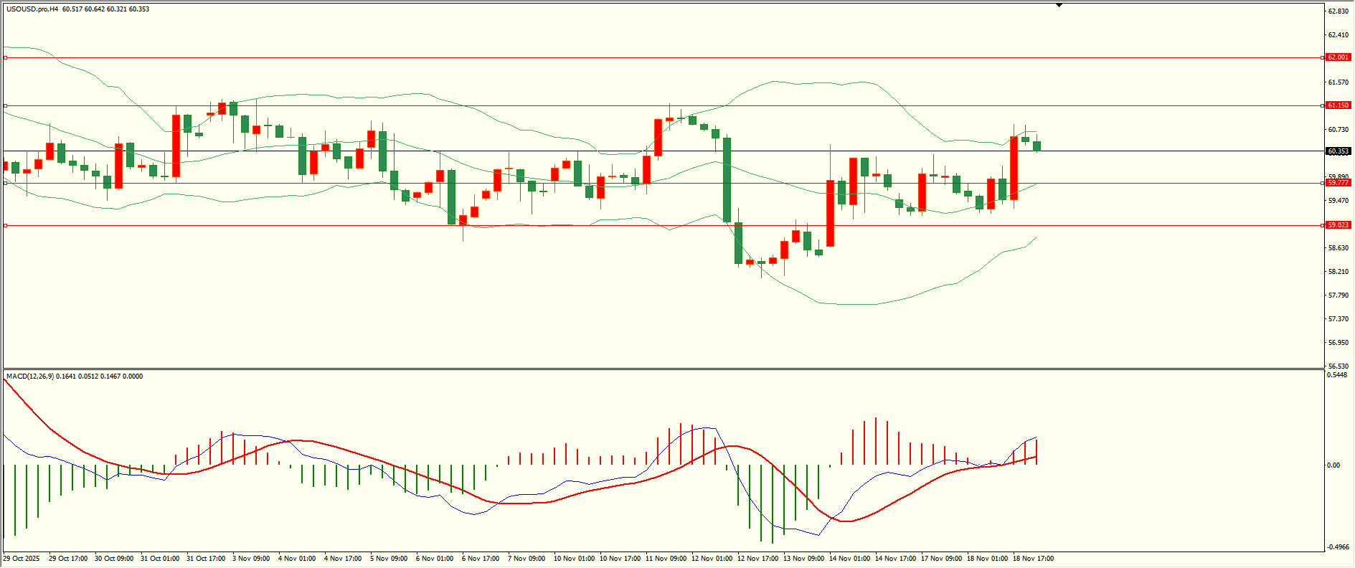Grab the left anchor of the 62.001 line
Image resolution: width=1355 pixels, height=568 pixels.
(x=6, y=57)
